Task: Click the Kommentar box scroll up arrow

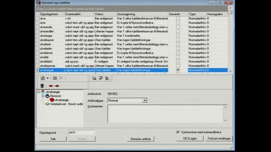Action: click(225, 107)
